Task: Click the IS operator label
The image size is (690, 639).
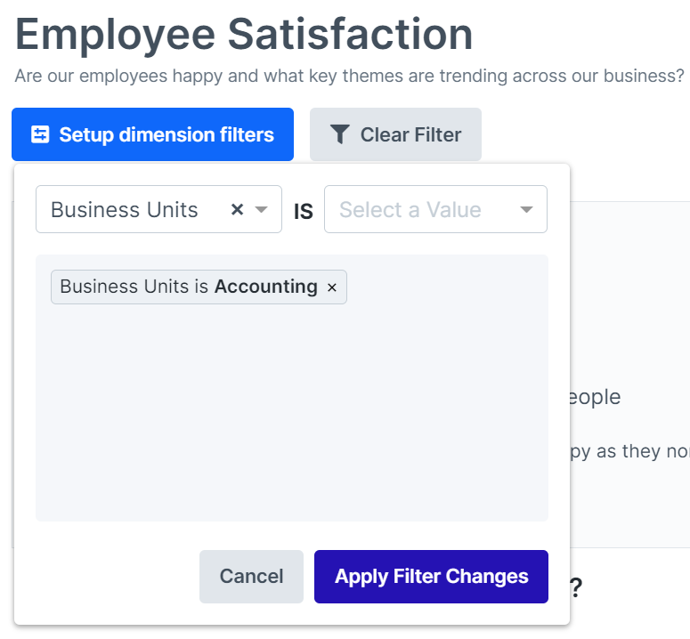Action: click(x=303, y=212)
